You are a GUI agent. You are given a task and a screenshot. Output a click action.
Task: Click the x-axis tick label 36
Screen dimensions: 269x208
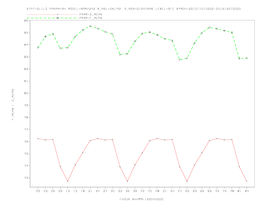coord(127,191)
